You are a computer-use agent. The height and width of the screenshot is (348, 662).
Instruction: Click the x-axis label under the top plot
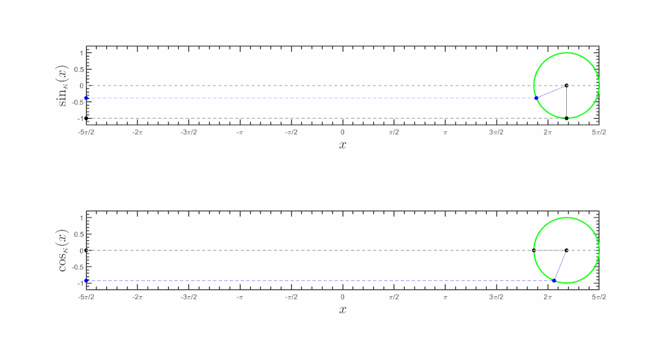click(343, 145)
